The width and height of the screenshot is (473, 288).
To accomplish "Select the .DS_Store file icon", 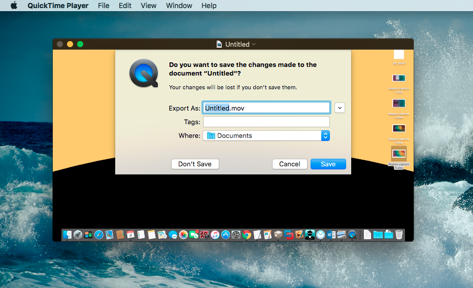I will click(x=399, y=55).
